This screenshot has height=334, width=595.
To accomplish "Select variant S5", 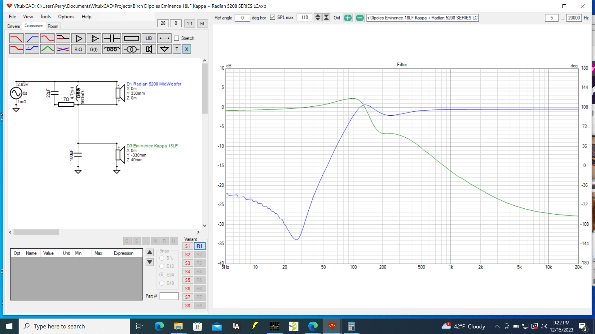I will 187,280.
